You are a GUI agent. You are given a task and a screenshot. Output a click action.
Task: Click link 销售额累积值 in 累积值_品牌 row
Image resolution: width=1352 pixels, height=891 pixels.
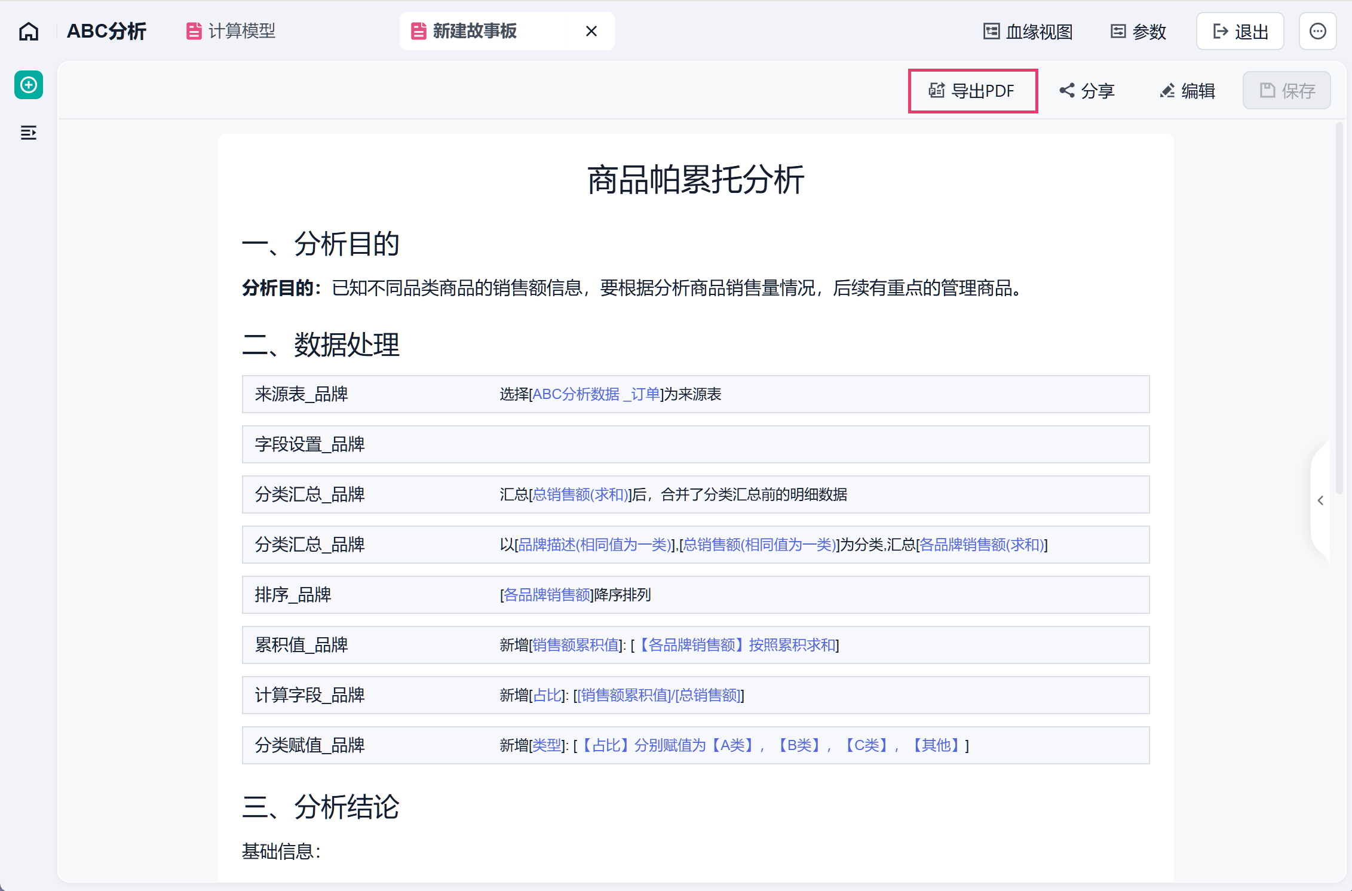click(x=577, y=645)
